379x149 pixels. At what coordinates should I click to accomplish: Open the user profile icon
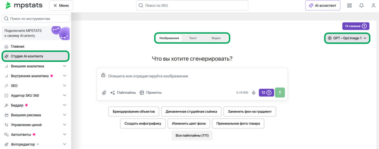point(373,5)
